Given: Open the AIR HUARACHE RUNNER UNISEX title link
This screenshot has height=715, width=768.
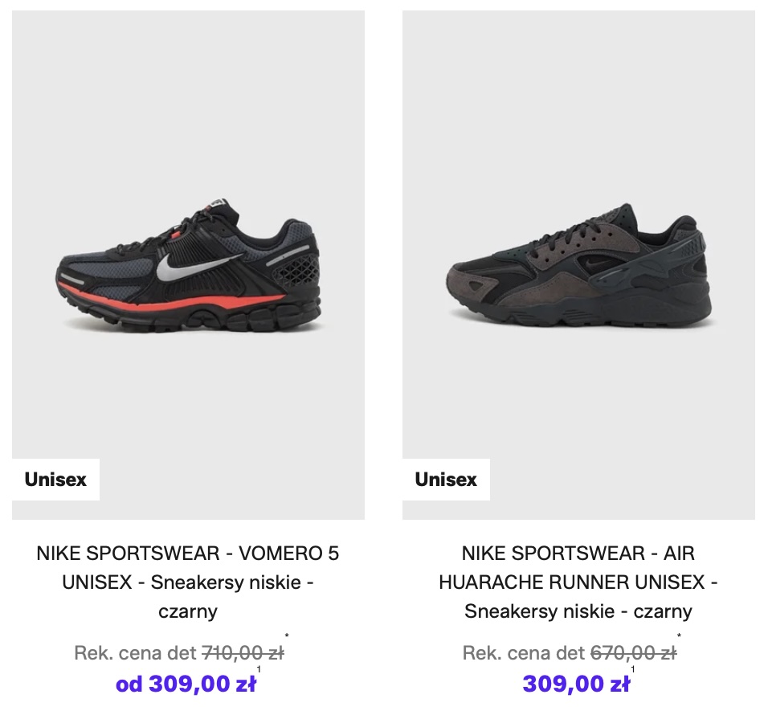Looking at the screenshot, I should pyautogui.click(x=578, y=568).
